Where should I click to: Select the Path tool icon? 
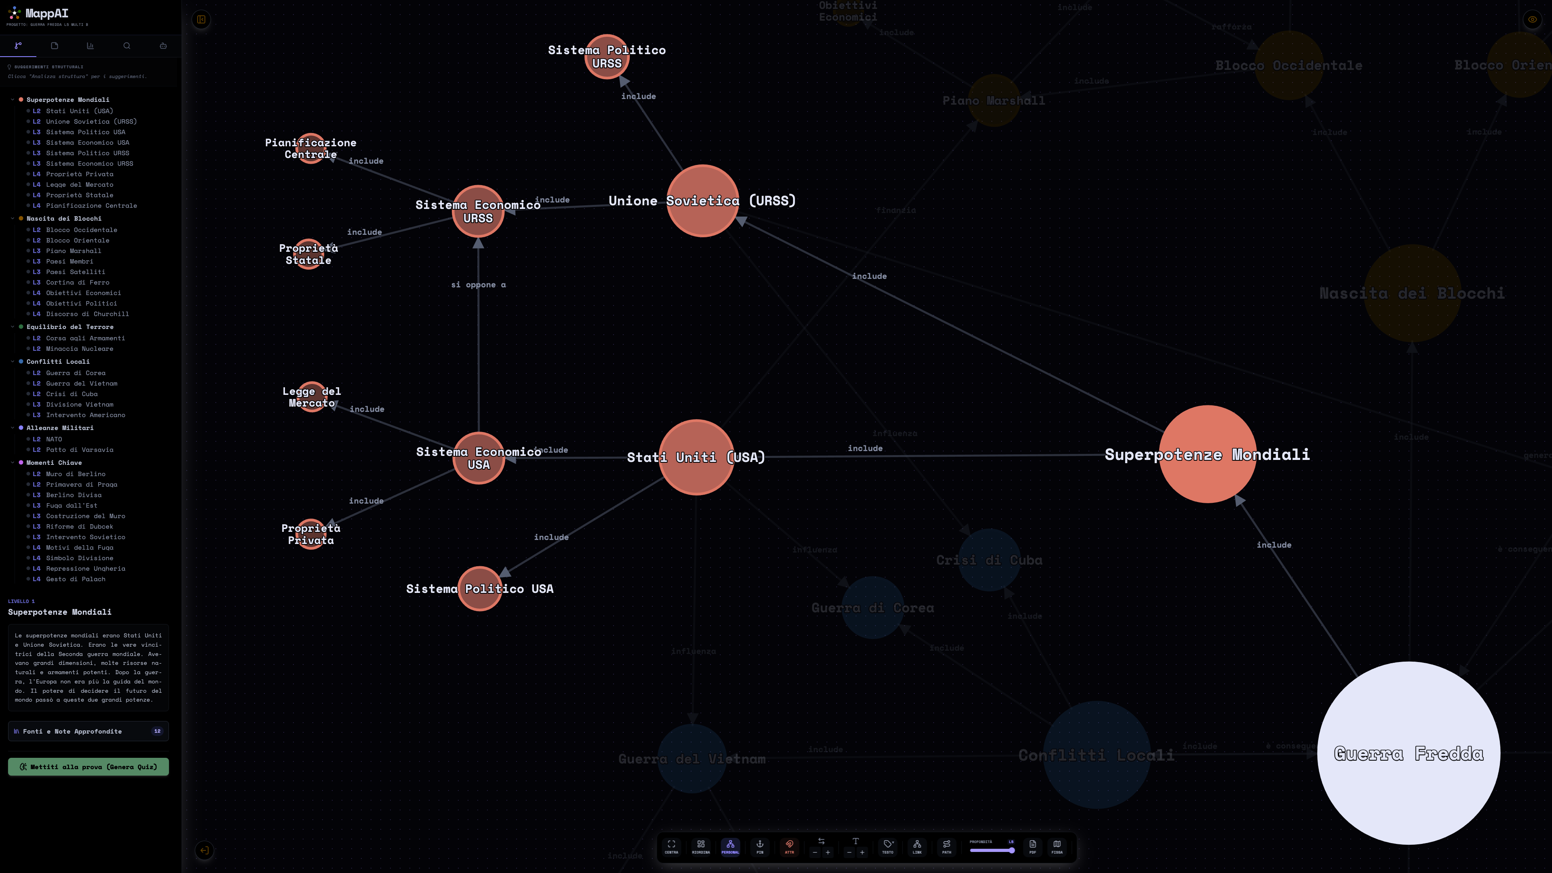(947, 846)
